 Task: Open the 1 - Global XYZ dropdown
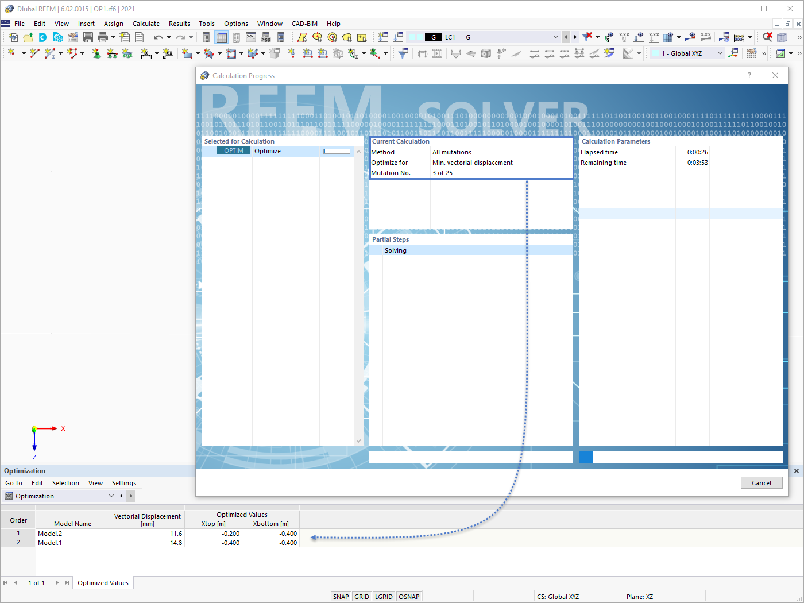click(720, 53)
